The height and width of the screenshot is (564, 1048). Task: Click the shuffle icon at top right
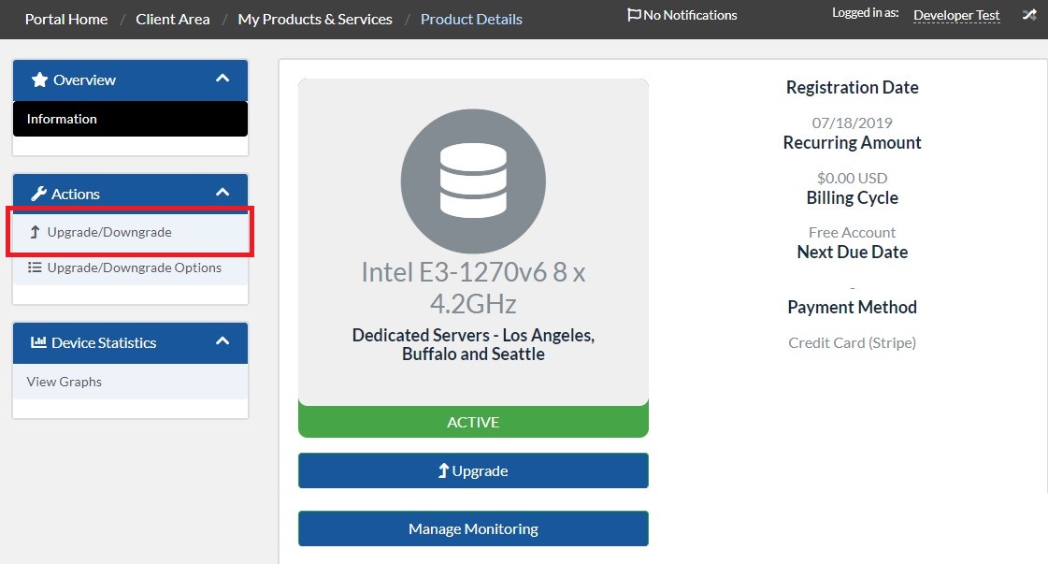click(1029, 15)
